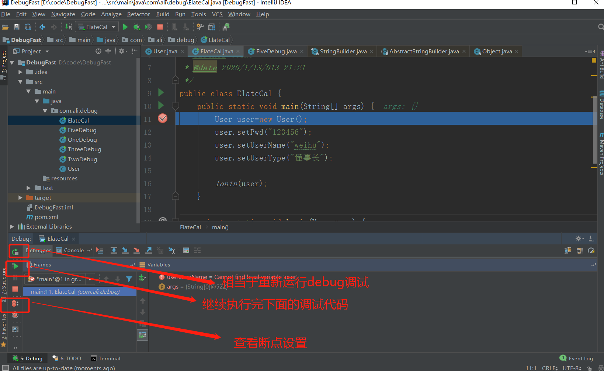Open the VCS menu
The width and height of the screenshot is (604, 371).
click(217, 14)
